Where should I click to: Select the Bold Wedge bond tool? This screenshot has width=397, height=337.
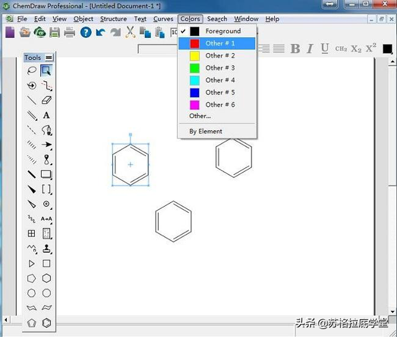[x=32, y=189]
